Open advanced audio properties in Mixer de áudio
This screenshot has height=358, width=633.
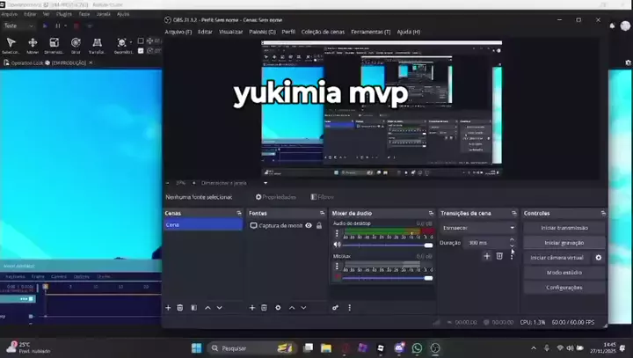335,308
